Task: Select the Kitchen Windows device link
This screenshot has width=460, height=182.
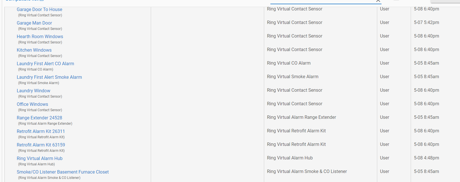Action: click(34, 50)
